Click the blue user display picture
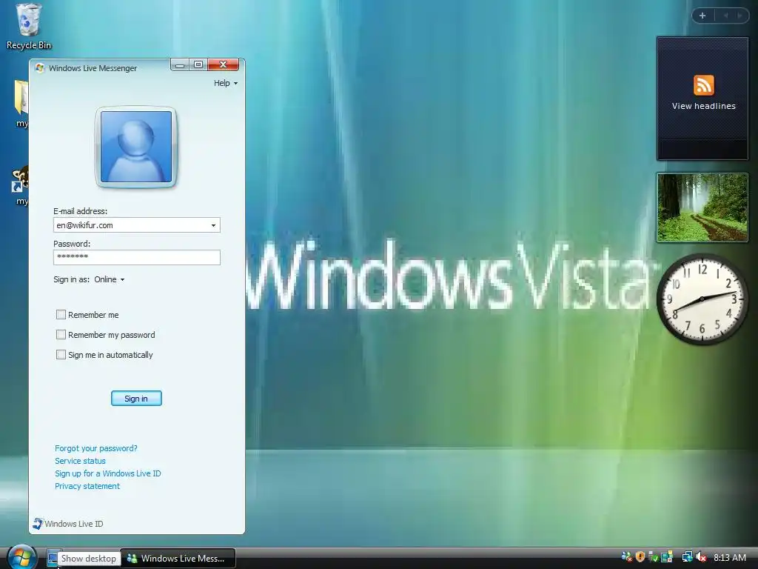The height and width of the screenshot is (569, 758). pyautogui.click(x=136, y=147)
